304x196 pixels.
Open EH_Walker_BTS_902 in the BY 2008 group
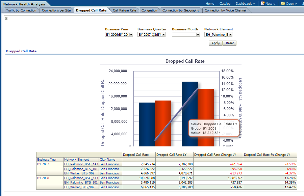point(79,187)
